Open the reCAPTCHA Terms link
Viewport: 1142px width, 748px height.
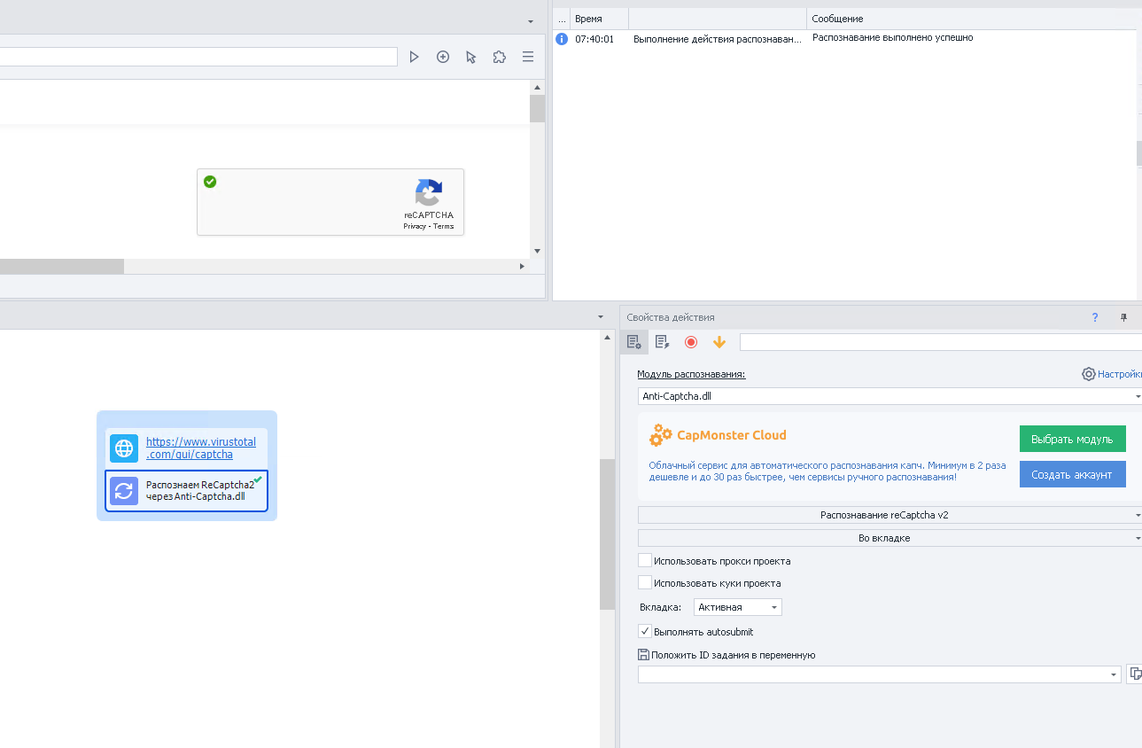coord(443,227)
